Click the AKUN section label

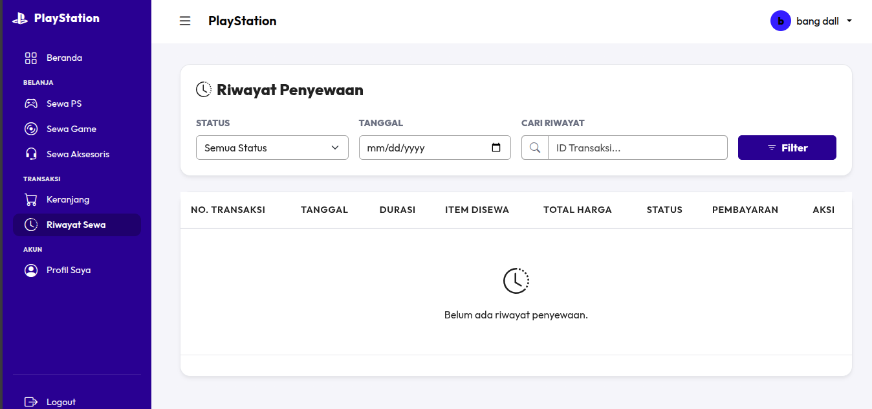32,249
